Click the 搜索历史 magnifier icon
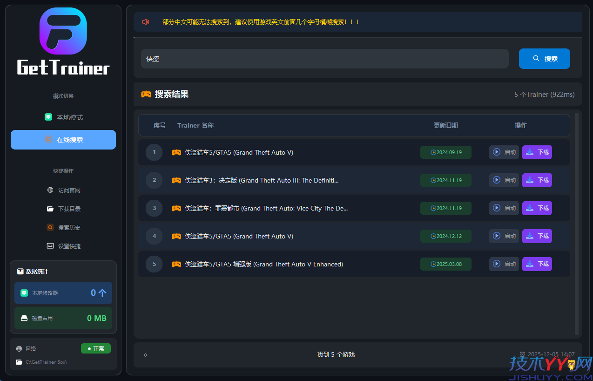The image size is (593, 381). 50,227
